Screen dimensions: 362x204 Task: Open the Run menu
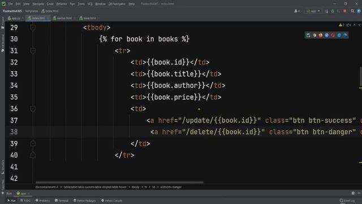tap(72, 4)
